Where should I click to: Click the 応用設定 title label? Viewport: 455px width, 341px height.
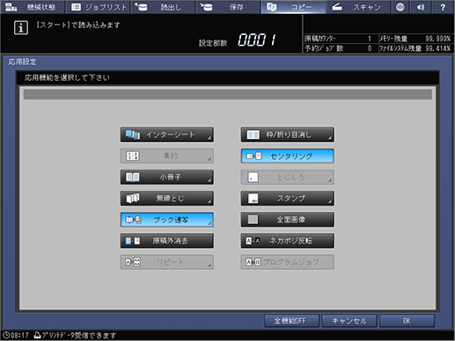tap(22, 62)
